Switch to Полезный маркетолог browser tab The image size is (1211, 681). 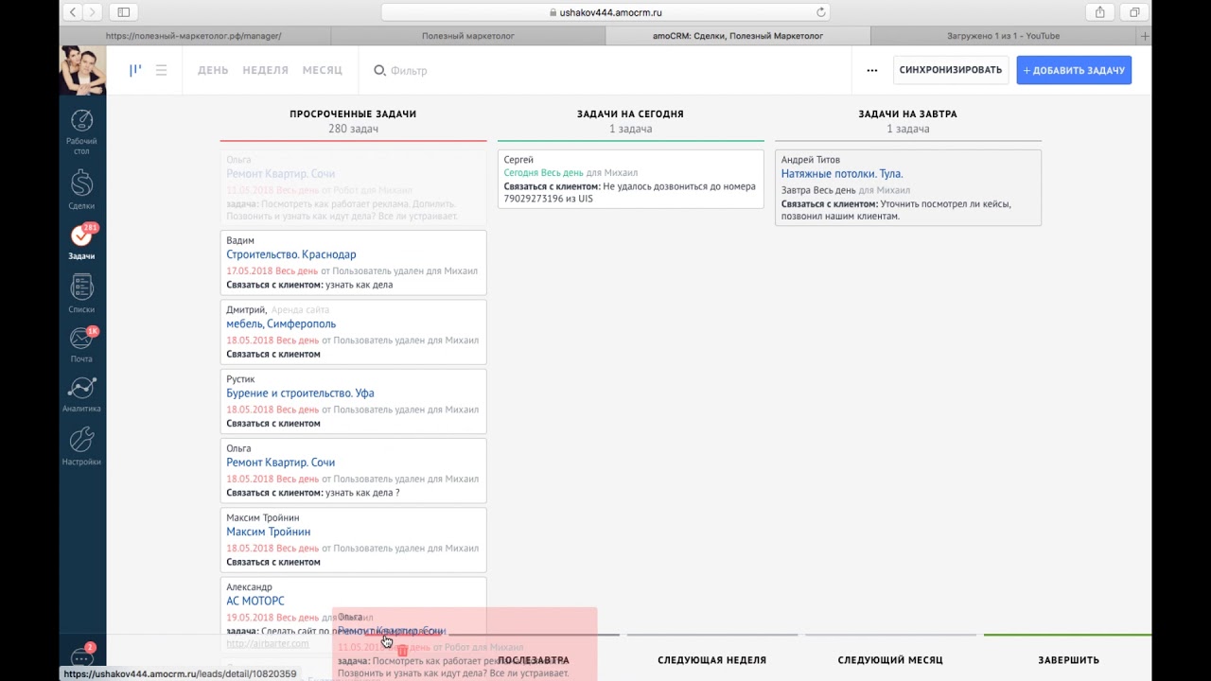467,36
